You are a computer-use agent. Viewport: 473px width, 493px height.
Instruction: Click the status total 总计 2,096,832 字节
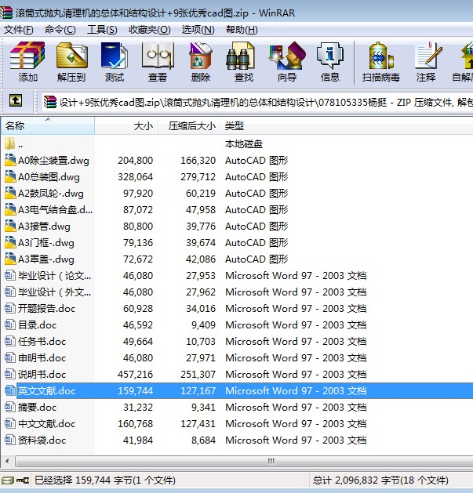tap(380, 480)
